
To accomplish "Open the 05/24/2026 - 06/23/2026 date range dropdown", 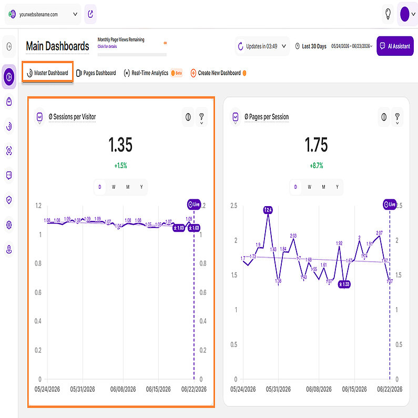I will [352, 46].
